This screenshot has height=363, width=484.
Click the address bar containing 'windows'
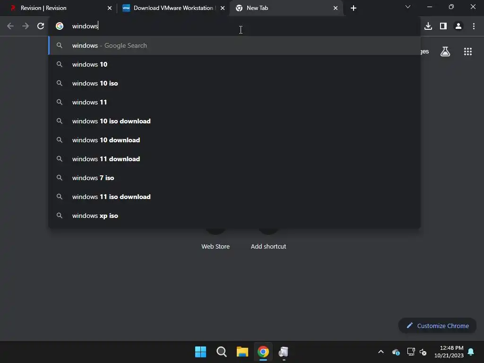click(234, 26)
